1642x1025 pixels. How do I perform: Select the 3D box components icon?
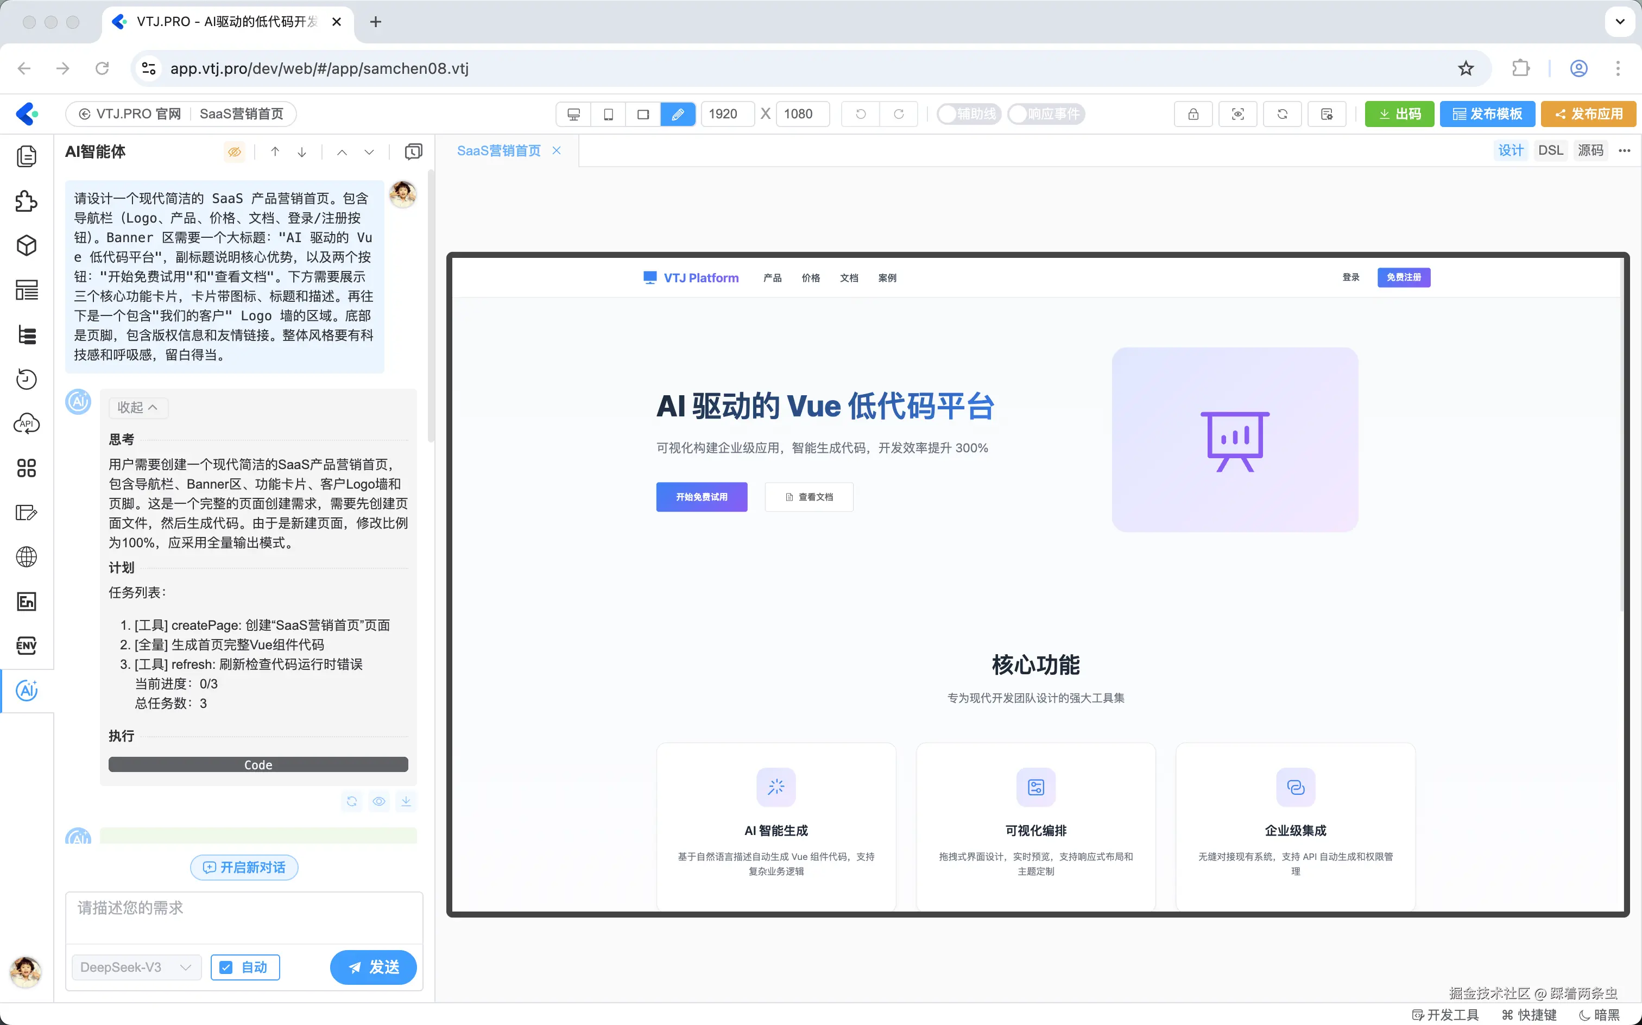pyautogui.click(x=27, y=245)
